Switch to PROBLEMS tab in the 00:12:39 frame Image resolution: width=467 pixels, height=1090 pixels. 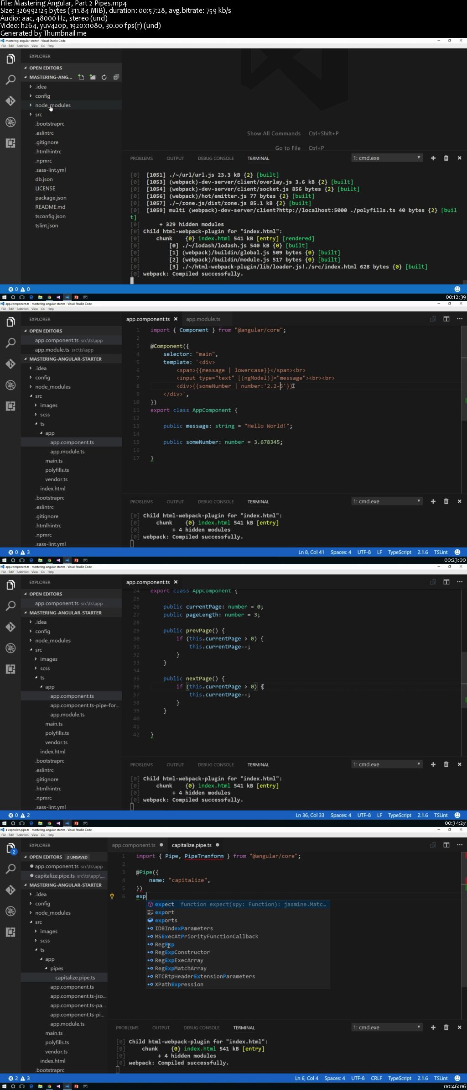pyautogui.click(x=141, y=158)
